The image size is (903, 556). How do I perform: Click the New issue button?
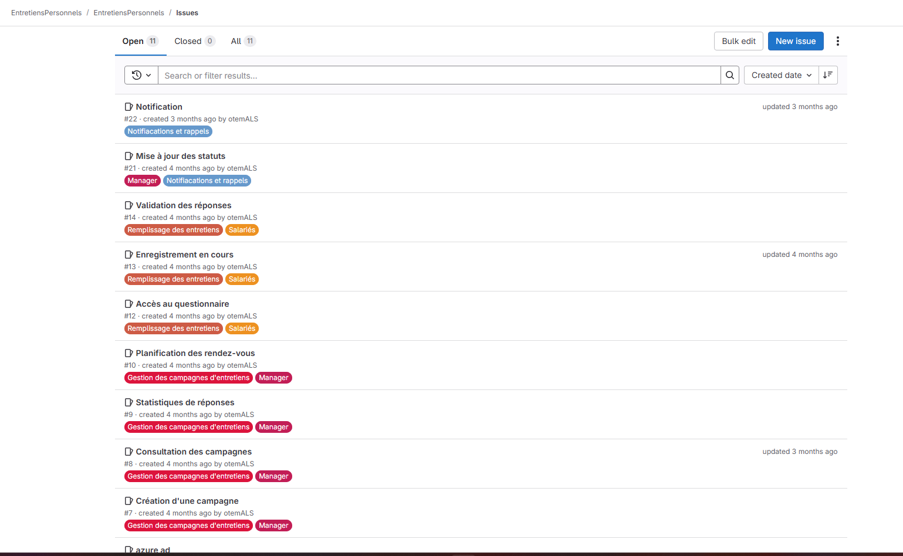tap(796, 41)
